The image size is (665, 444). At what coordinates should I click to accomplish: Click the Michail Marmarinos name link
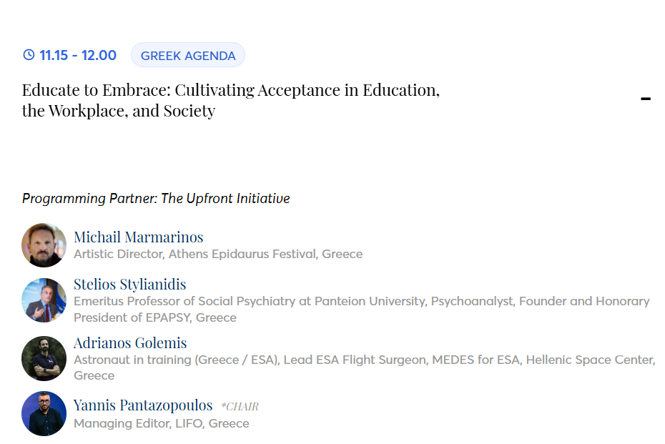pyautogui.click(x=138, y=237)
